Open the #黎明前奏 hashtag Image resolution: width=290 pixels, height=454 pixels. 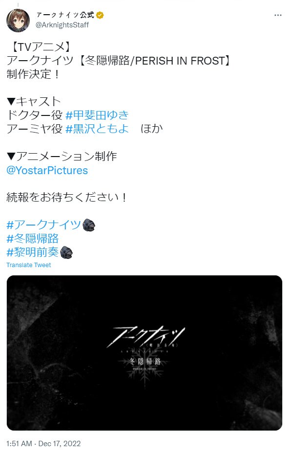[x=33, y=252]
